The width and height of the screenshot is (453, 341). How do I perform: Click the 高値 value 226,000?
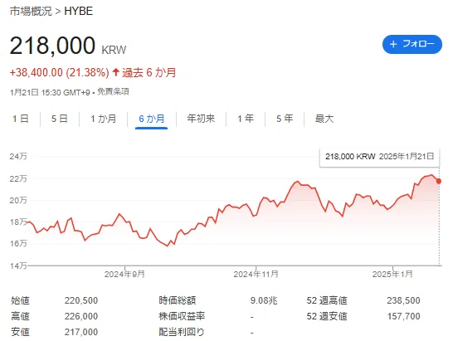(x=81, y=316)
